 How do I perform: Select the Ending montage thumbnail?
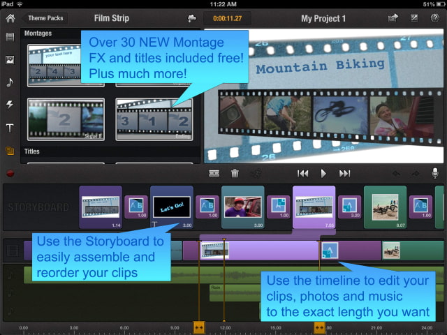[154, 119]
